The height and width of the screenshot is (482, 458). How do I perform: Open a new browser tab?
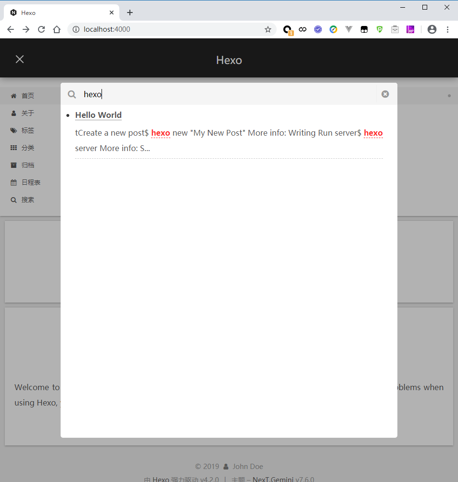(x=130, y=13)
